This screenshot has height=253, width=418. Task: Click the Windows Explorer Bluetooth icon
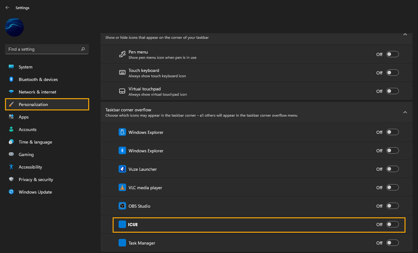pos(122,150)
